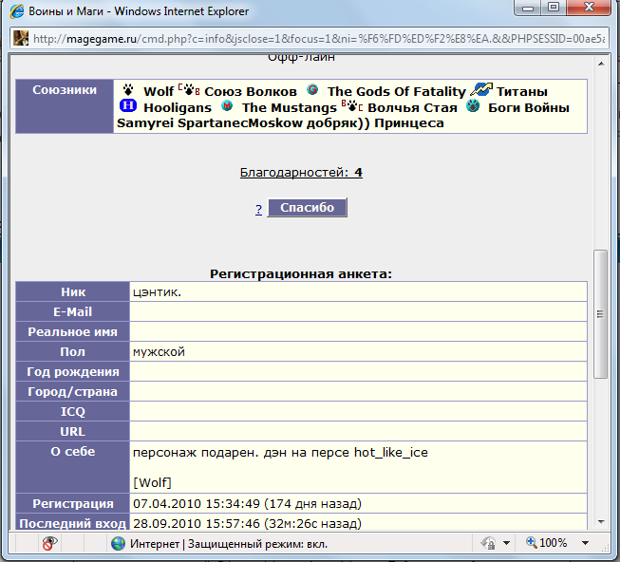620x562 pixels.
Task: Click The Gods Of Fatality emblem icon
Action: [x=312, y=90]
